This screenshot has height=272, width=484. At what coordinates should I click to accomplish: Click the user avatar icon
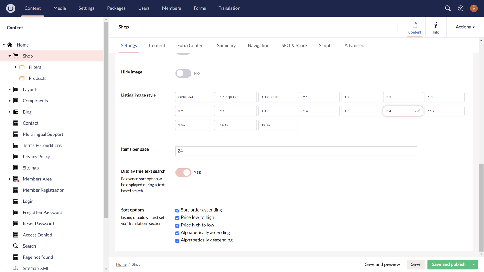tap(474, 8)
